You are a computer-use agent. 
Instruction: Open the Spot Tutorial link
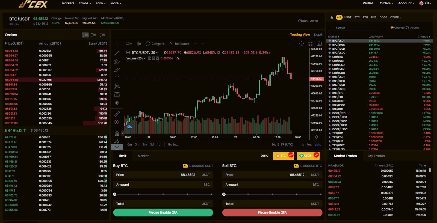click(x=308, y=21)
